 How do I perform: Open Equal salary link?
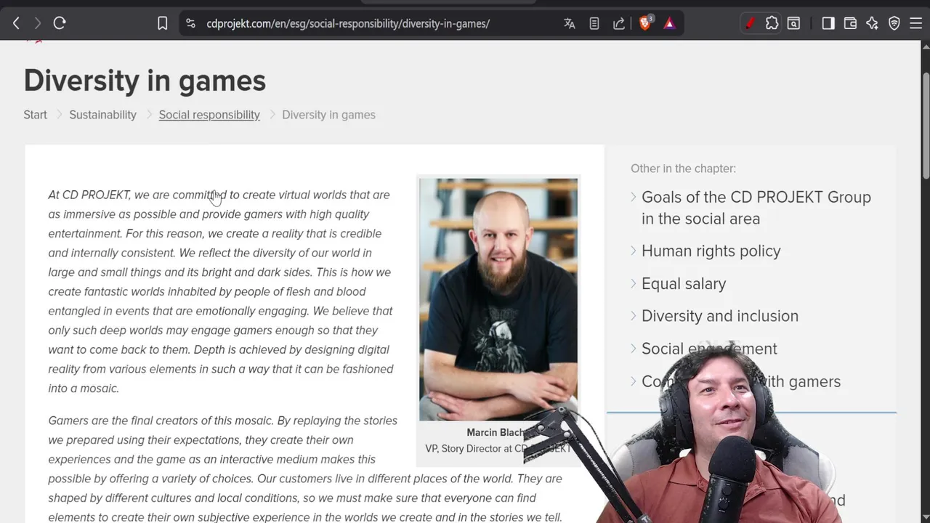(684, 284)
